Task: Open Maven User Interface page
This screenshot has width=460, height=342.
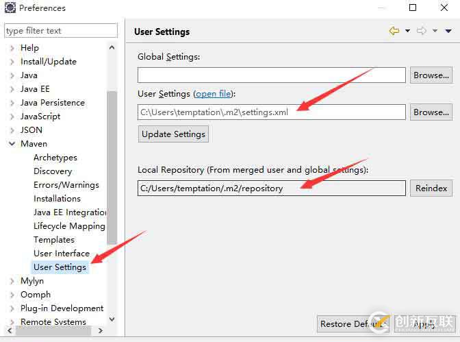Action: (62, 254)
